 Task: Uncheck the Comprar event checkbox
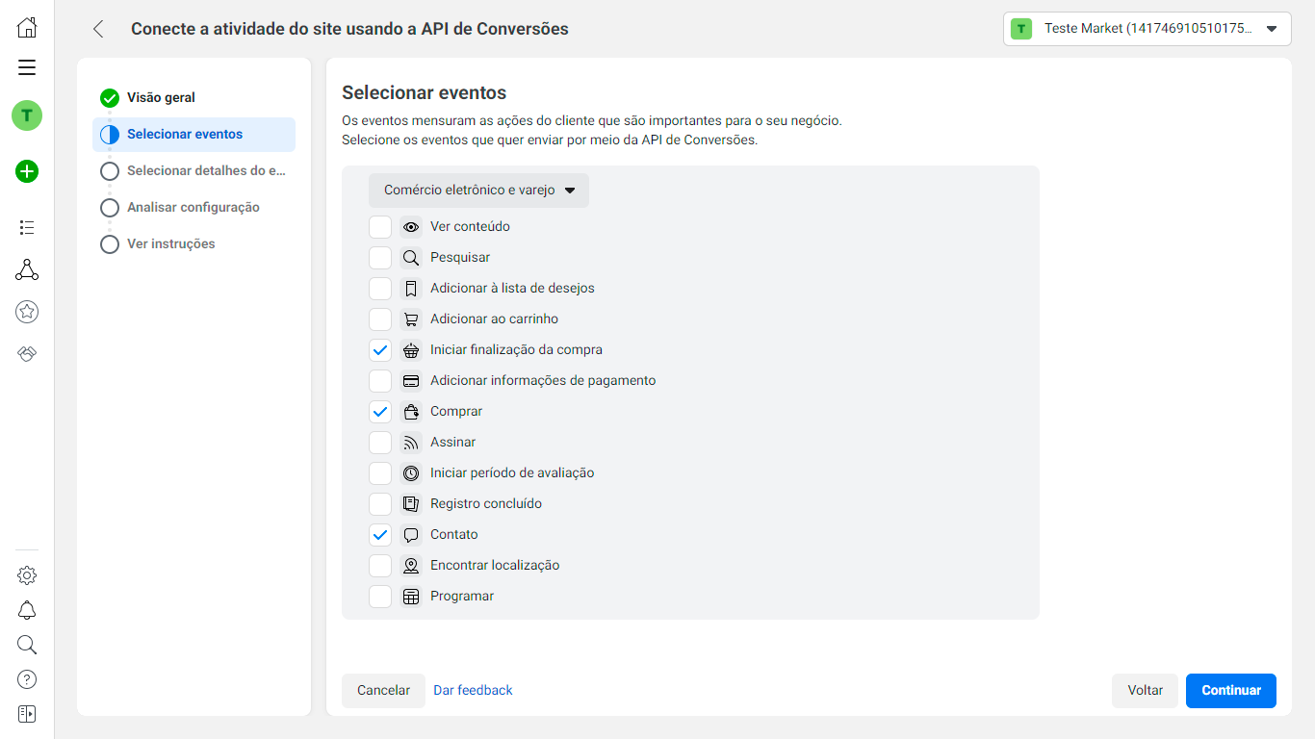point(380,412)
